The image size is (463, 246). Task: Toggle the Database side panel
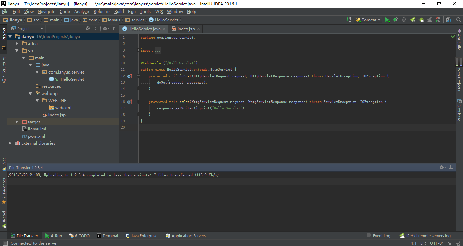point(459,110)
